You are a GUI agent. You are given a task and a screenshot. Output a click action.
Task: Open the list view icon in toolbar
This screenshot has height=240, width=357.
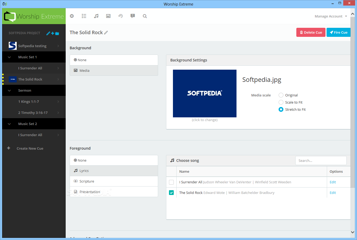point(84,16)
